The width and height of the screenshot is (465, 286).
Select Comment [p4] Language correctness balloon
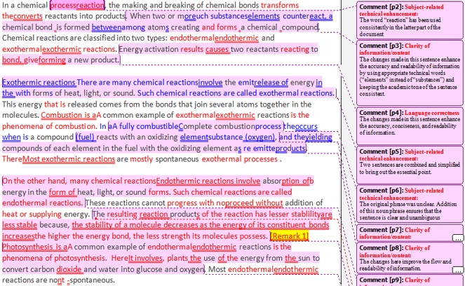coord(410,126)
